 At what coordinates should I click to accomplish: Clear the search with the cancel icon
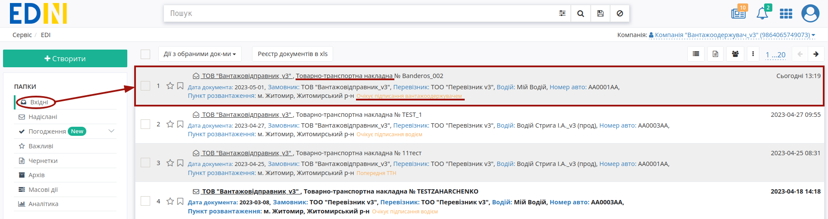pyautogui.click(x=620, y=13)
